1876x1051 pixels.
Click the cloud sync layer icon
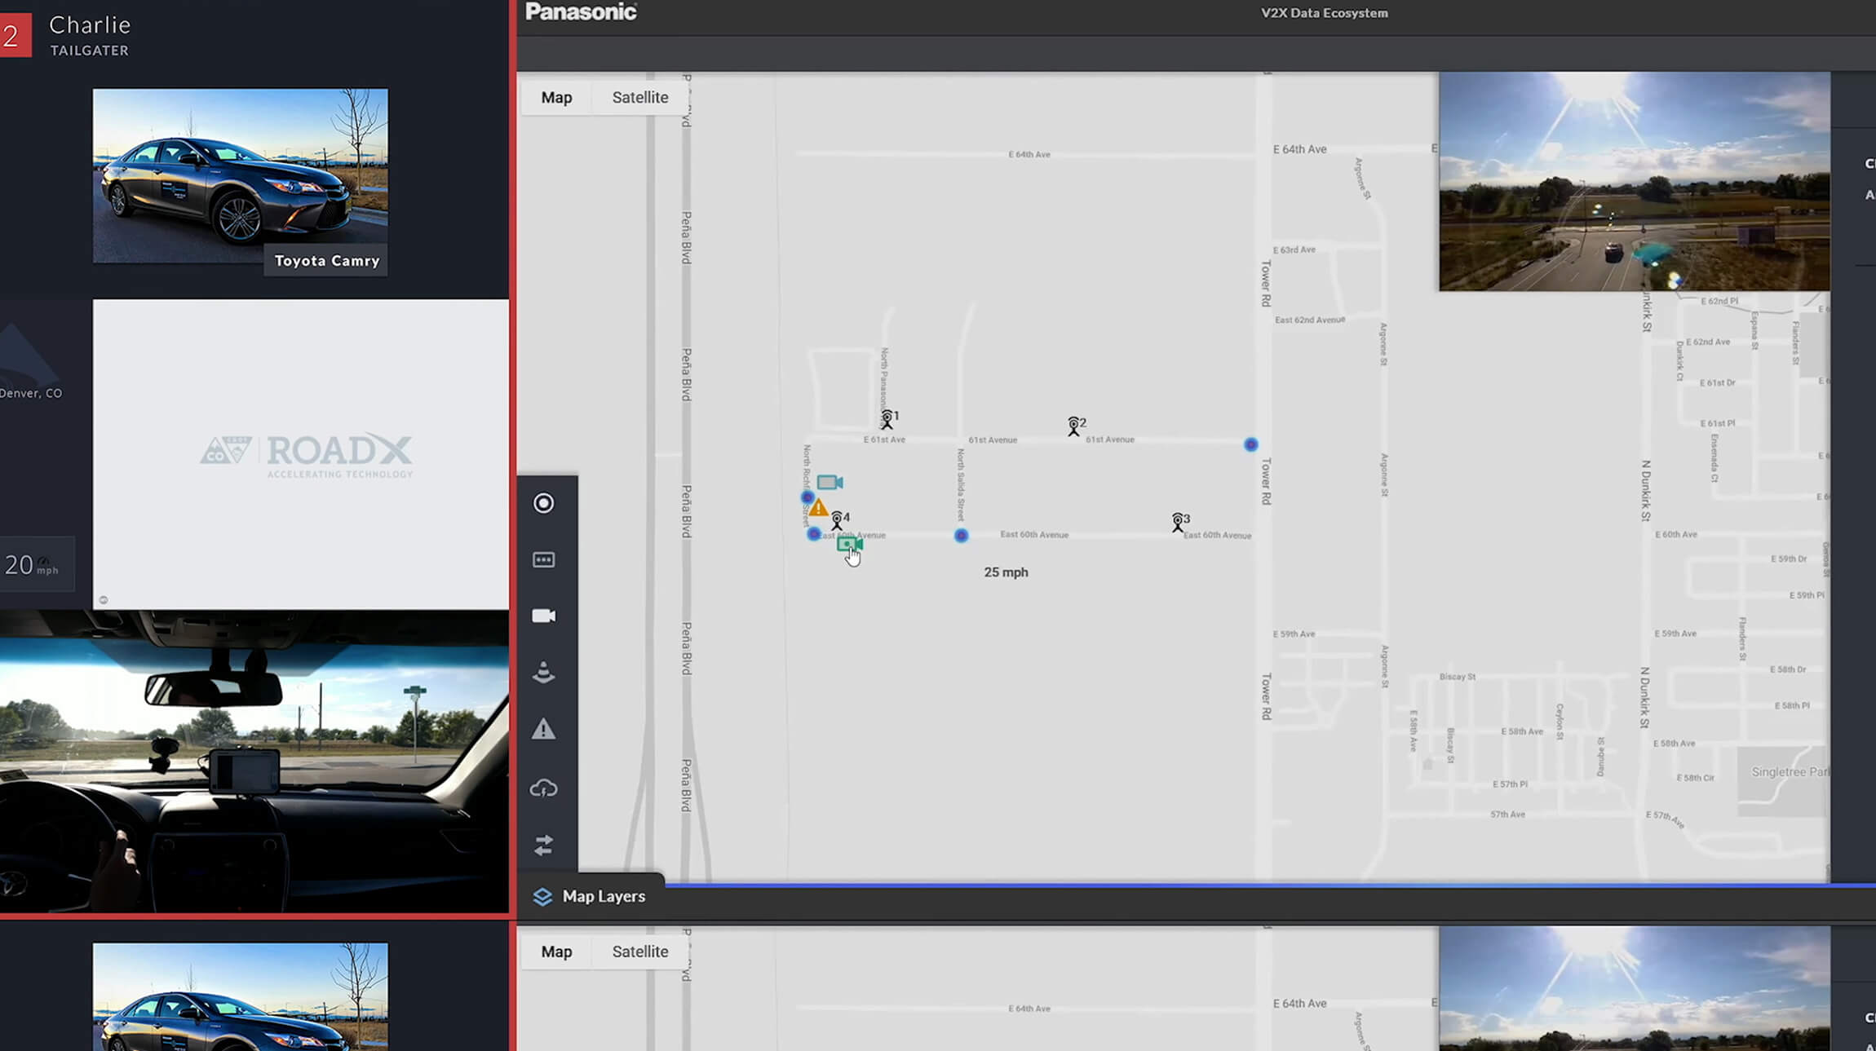pos(544,788)
